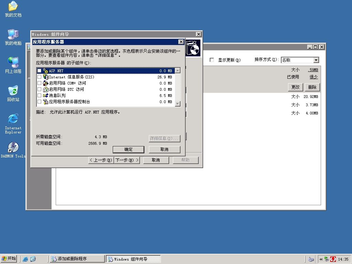Click the 消息队列 component icon
The height and width of the screenshot is (264, 352).
point(46,96)
